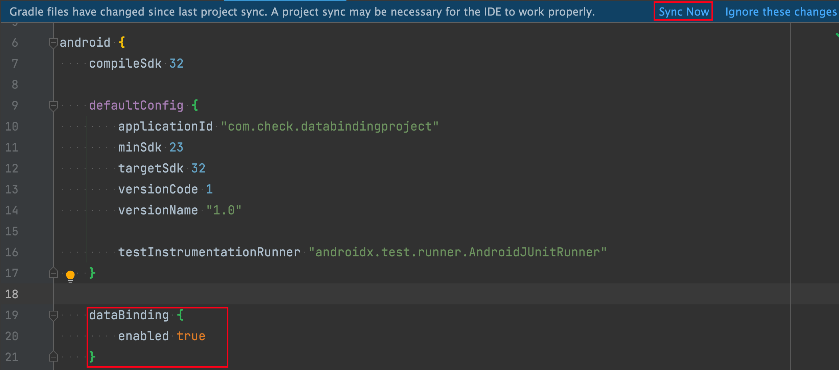This screenshot has width=839, height=370.
Task: Click line number 20 in gutter
Action: pyautogui.click(x=12, y=336)
